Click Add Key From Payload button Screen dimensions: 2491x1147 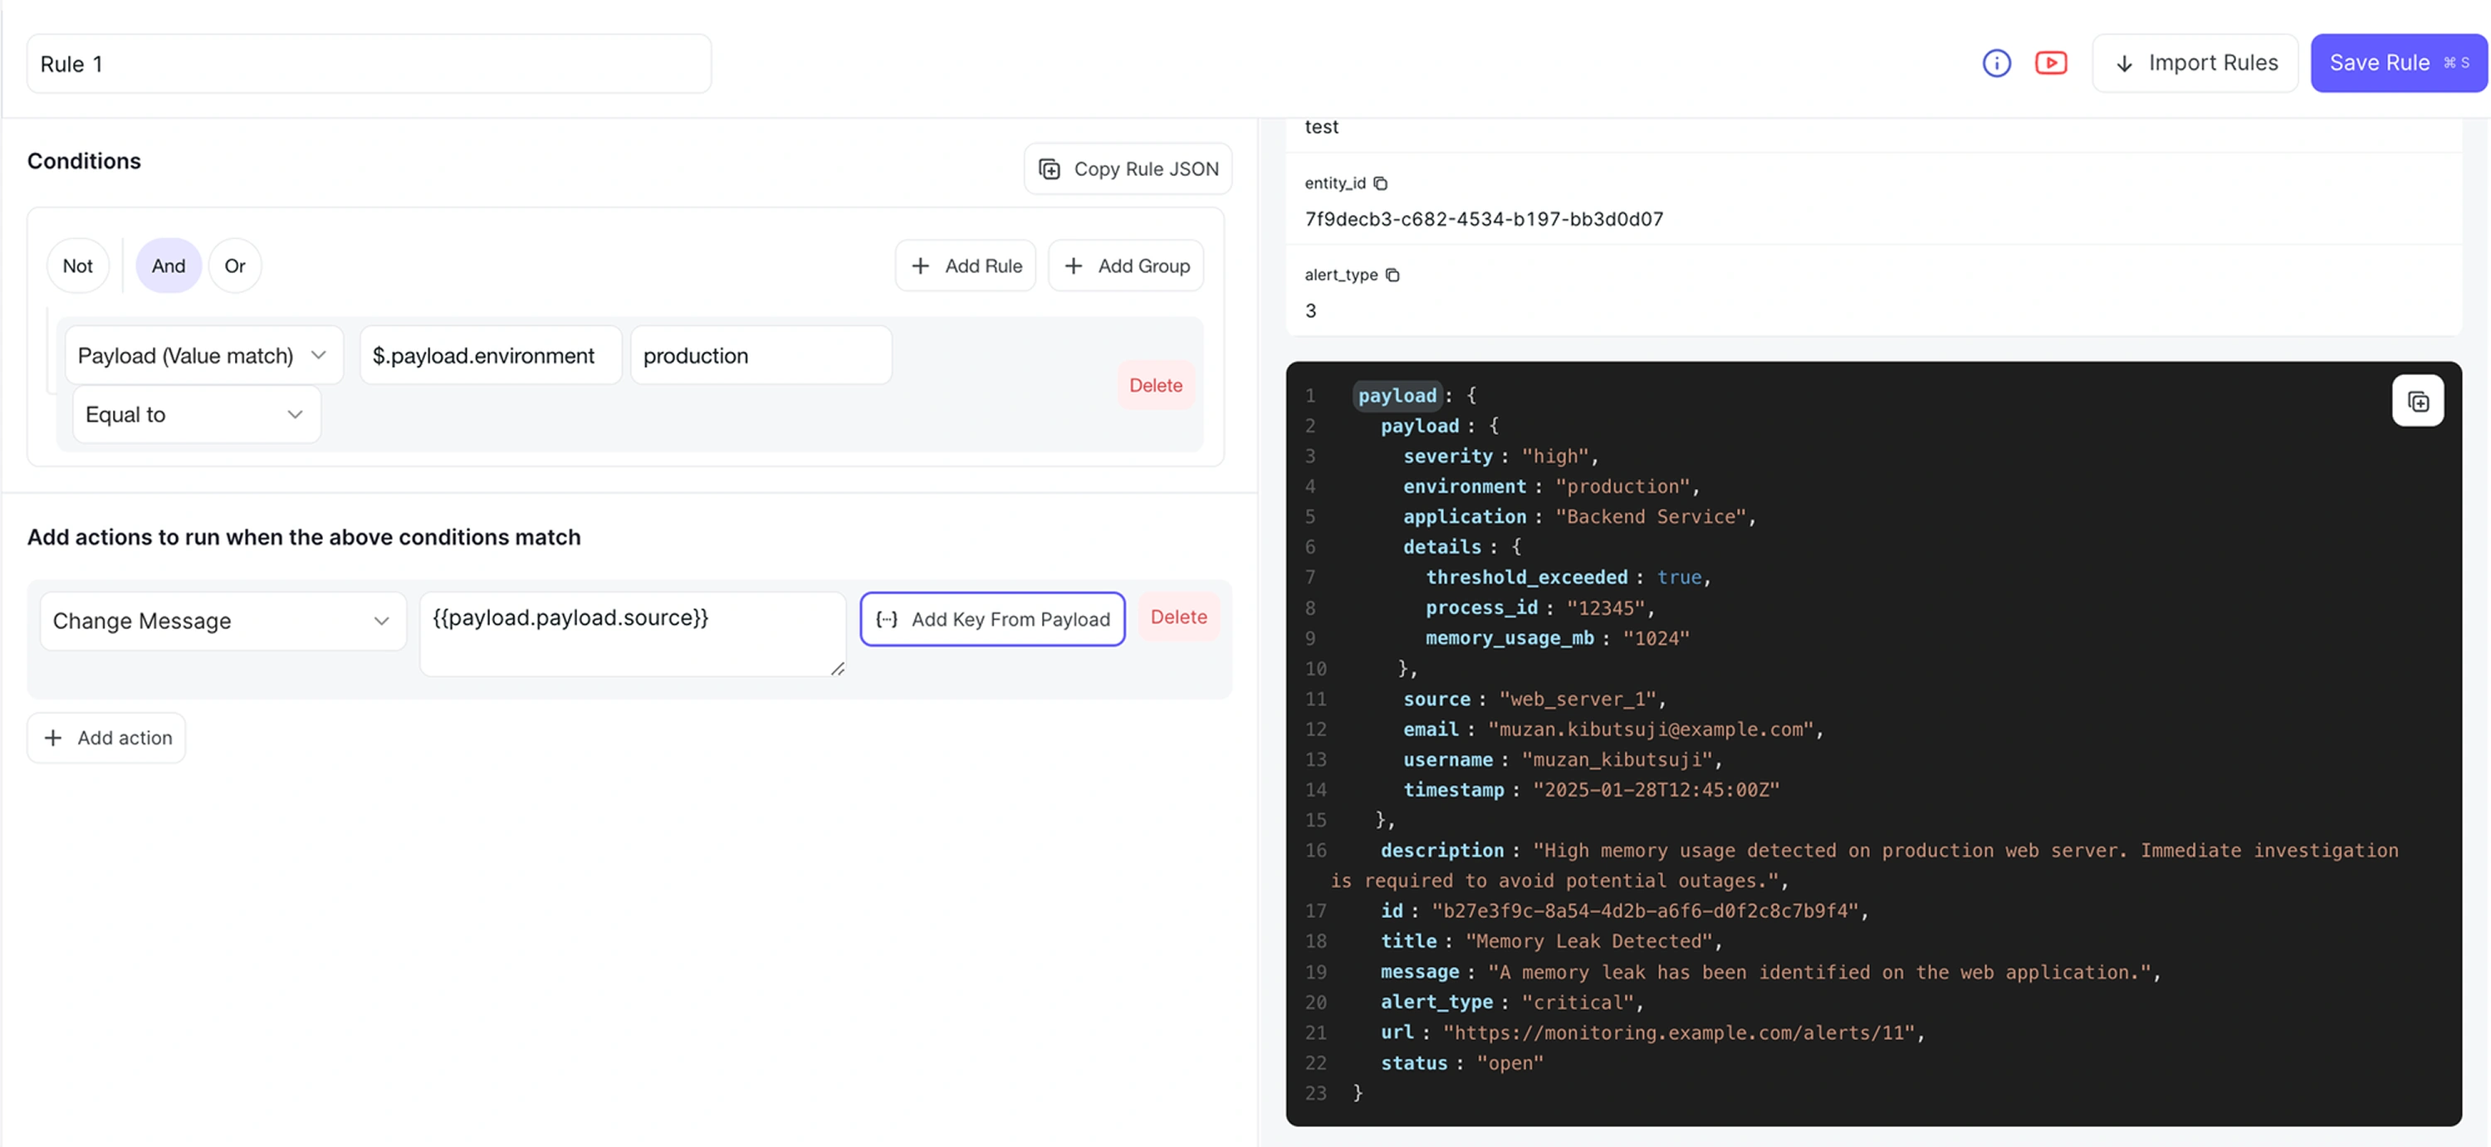click(x=991, y=619)
